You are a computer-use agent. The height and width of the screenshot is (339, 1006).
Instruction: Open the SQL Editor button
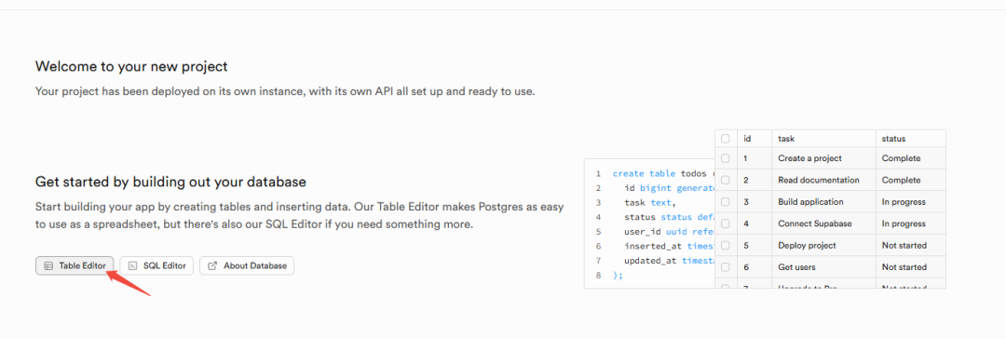156,265
